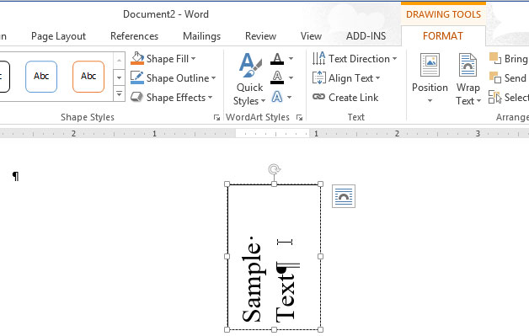Click the Text Direction label
The height and width of the screenshot is (336, 529).
[x=360, y=59]
